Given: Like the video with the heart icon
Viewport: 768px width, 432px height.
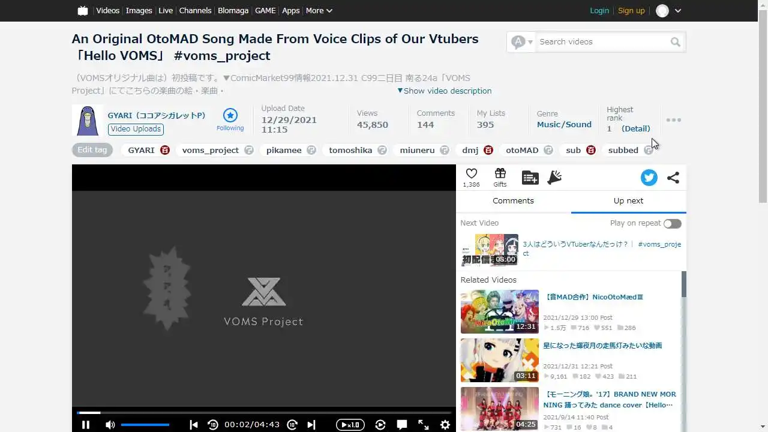Looking at the screenshot, I should (472, 174).
